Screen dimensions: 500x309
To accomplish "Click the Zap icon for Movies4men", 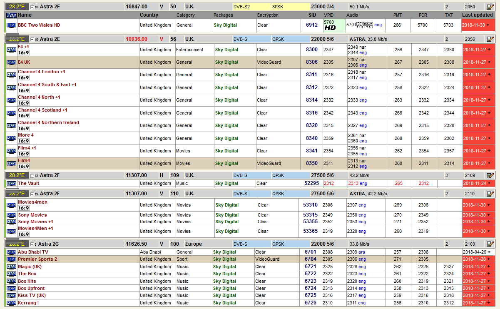I will (11, 205).
